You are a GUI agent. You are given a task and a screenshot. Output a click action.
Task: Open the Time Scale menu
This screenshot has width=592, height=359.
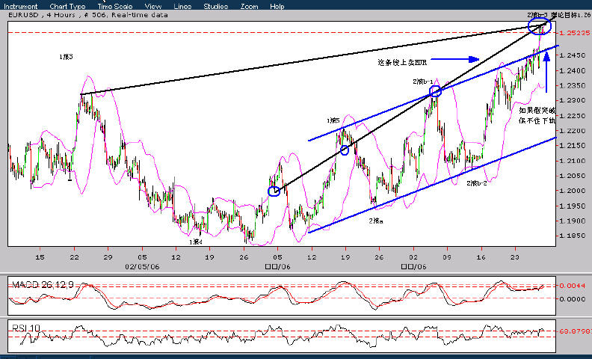click(115, 7)
